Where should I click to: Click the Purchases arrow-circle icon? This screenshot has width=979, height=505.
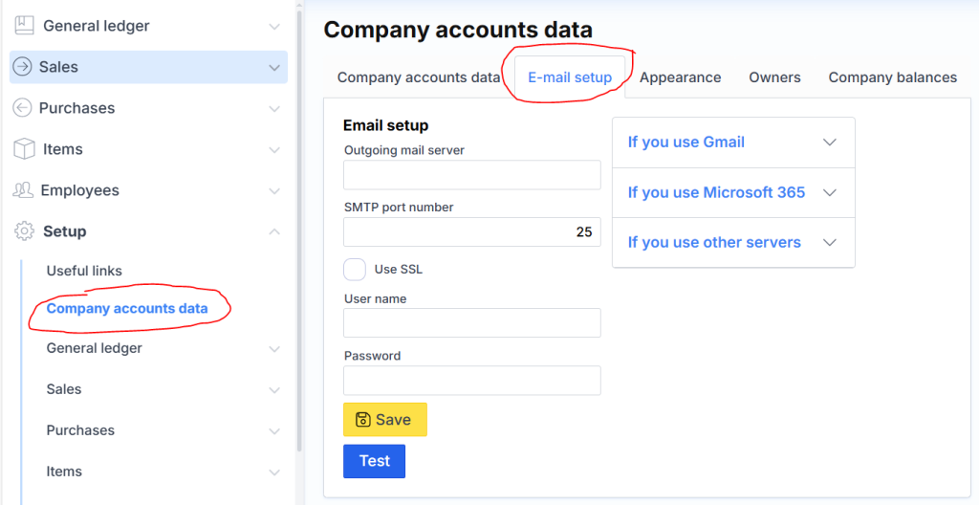click(x=23, y=108)
